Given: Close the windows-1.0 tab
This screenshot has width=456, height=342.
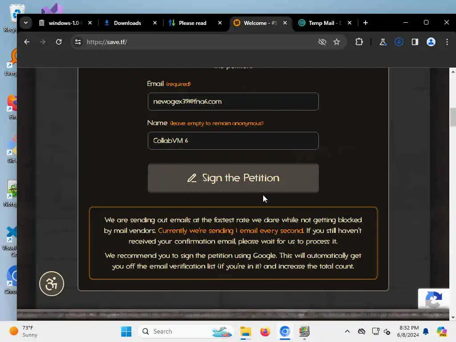Looking at the screenshot, I should pyautogui.click(x=90, y=23).
